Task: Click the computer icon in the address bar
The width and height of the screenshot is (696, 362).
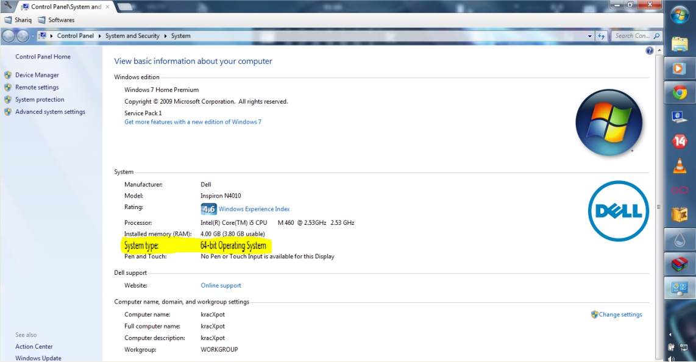Action: 42,36
